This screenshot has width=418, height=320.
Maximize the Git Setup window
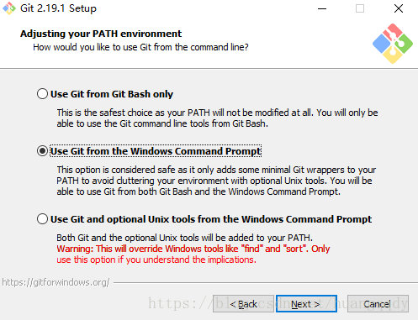coord(360,8)
